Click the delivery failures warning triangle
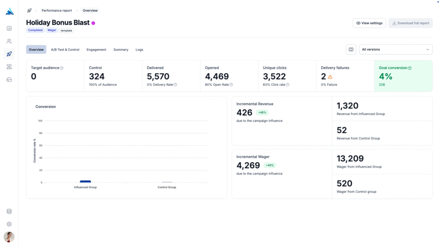Viewport: 440px width, 247px height. pos(330,77)
